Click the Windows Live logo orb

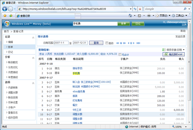pyautogui.click(x=7, y=24)
